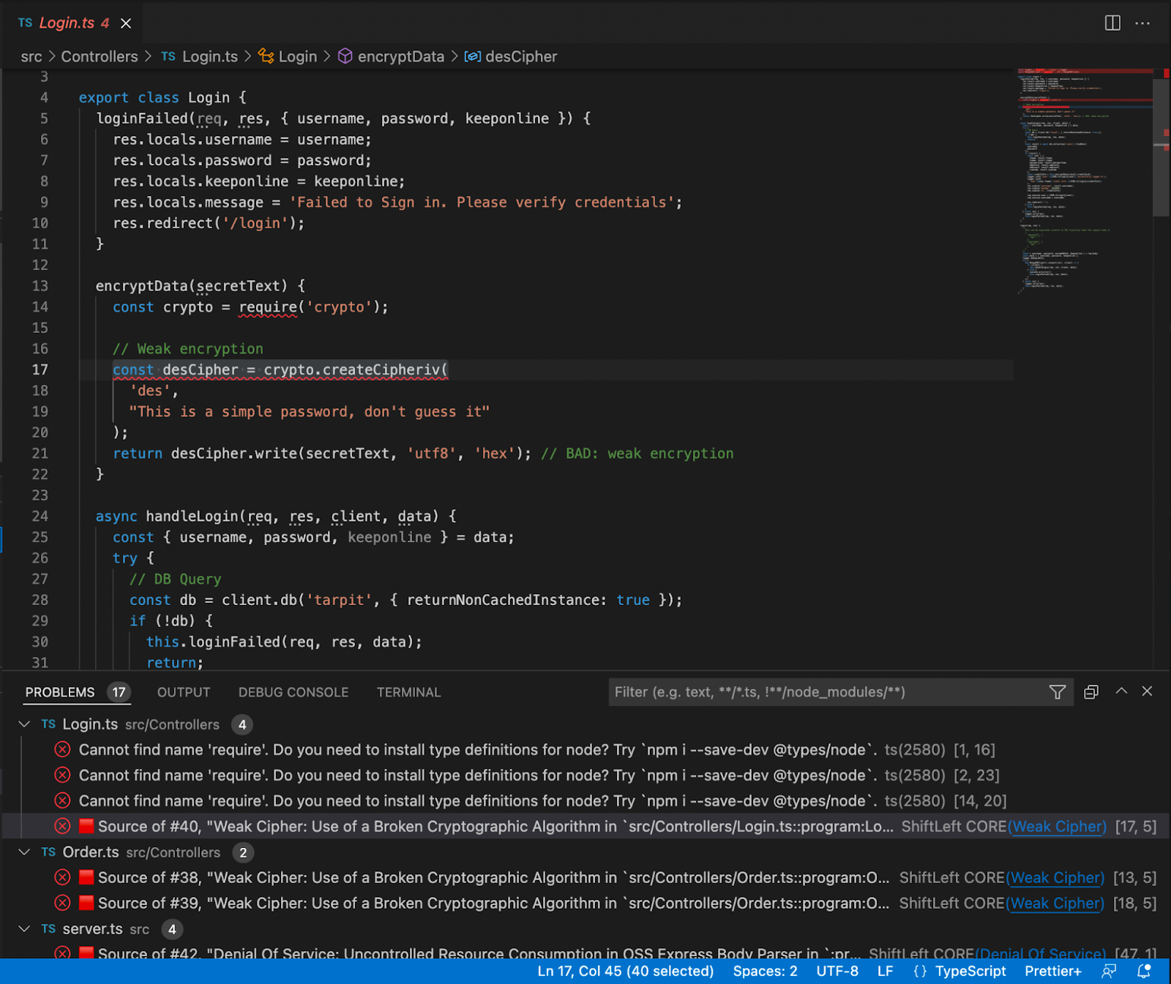Click line number 17 in the gutter
Viewport: 1171px width, 984px height.
[40, 369]
